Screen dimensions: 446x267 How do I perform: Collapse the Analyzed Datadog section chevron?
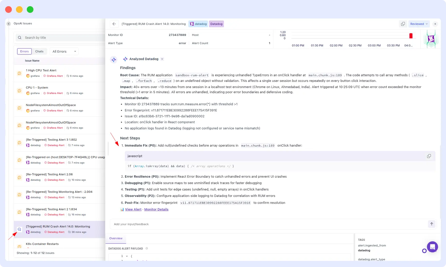click(x=162, y=59)
